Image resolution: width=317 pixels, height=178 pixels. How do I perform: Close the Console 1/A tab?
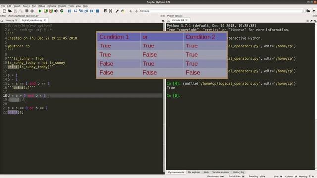click(x=186, y=20)
